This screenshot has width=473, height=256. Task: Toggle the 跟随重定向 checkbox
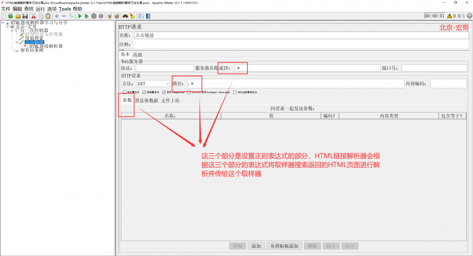point(144,92)
